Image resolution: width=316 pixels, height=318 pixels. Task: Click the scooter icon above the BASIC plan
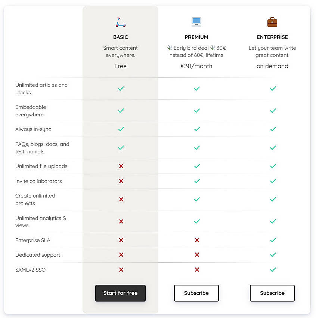pos(120,22)
